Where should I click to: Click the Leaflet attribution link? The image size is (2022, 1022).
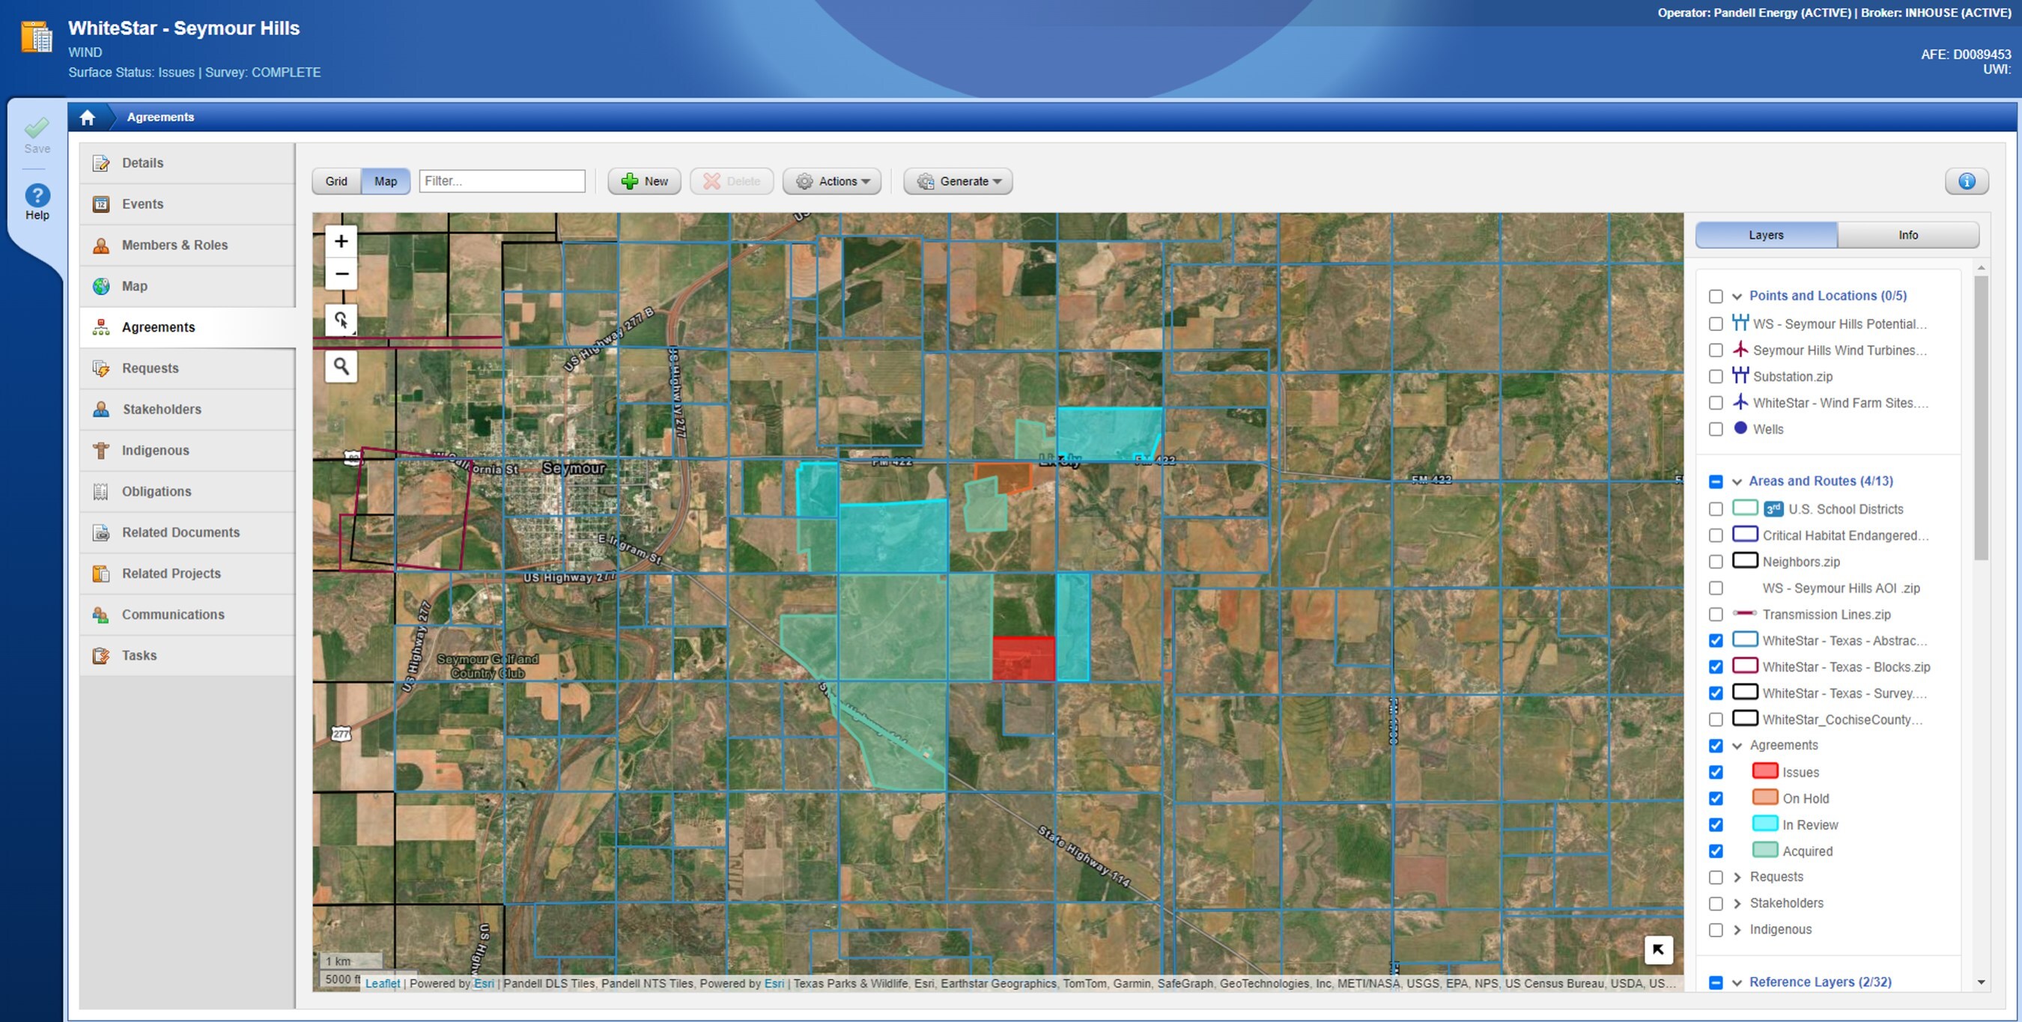tap(382, 983)
